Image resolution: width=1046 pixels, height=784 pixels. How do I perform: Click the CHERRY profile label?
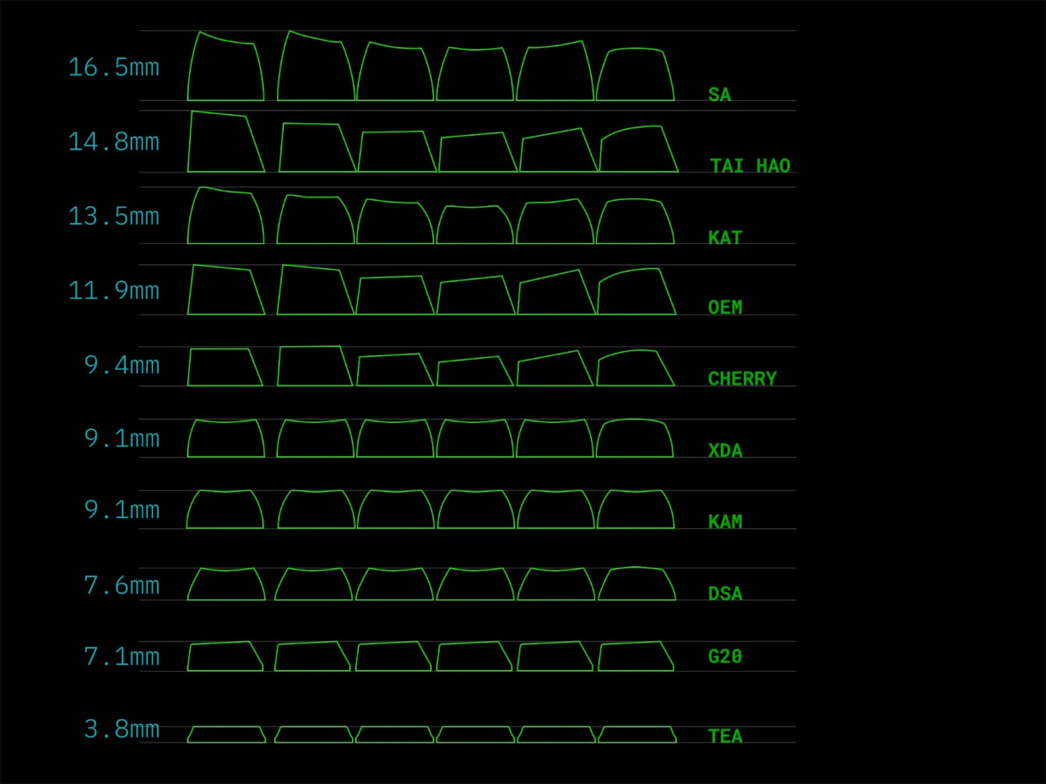[x=742, y=379]
